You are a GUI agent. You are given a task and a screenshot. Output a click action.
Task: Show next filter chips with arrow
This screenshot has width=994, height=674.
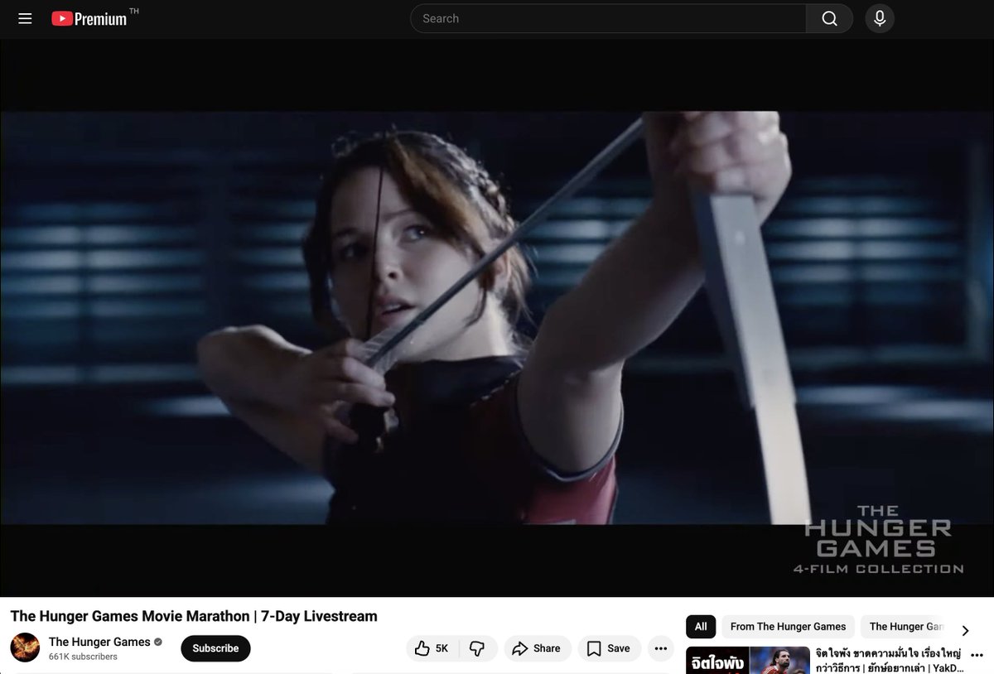pyautogui.click(x=965, y=630)
